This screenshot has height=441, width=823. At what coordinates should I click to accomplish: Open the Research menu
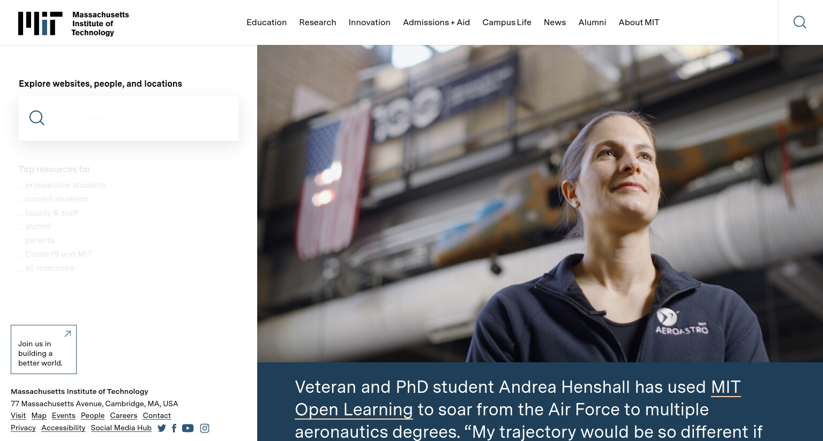pyautogui.click(x=318, y=22)
